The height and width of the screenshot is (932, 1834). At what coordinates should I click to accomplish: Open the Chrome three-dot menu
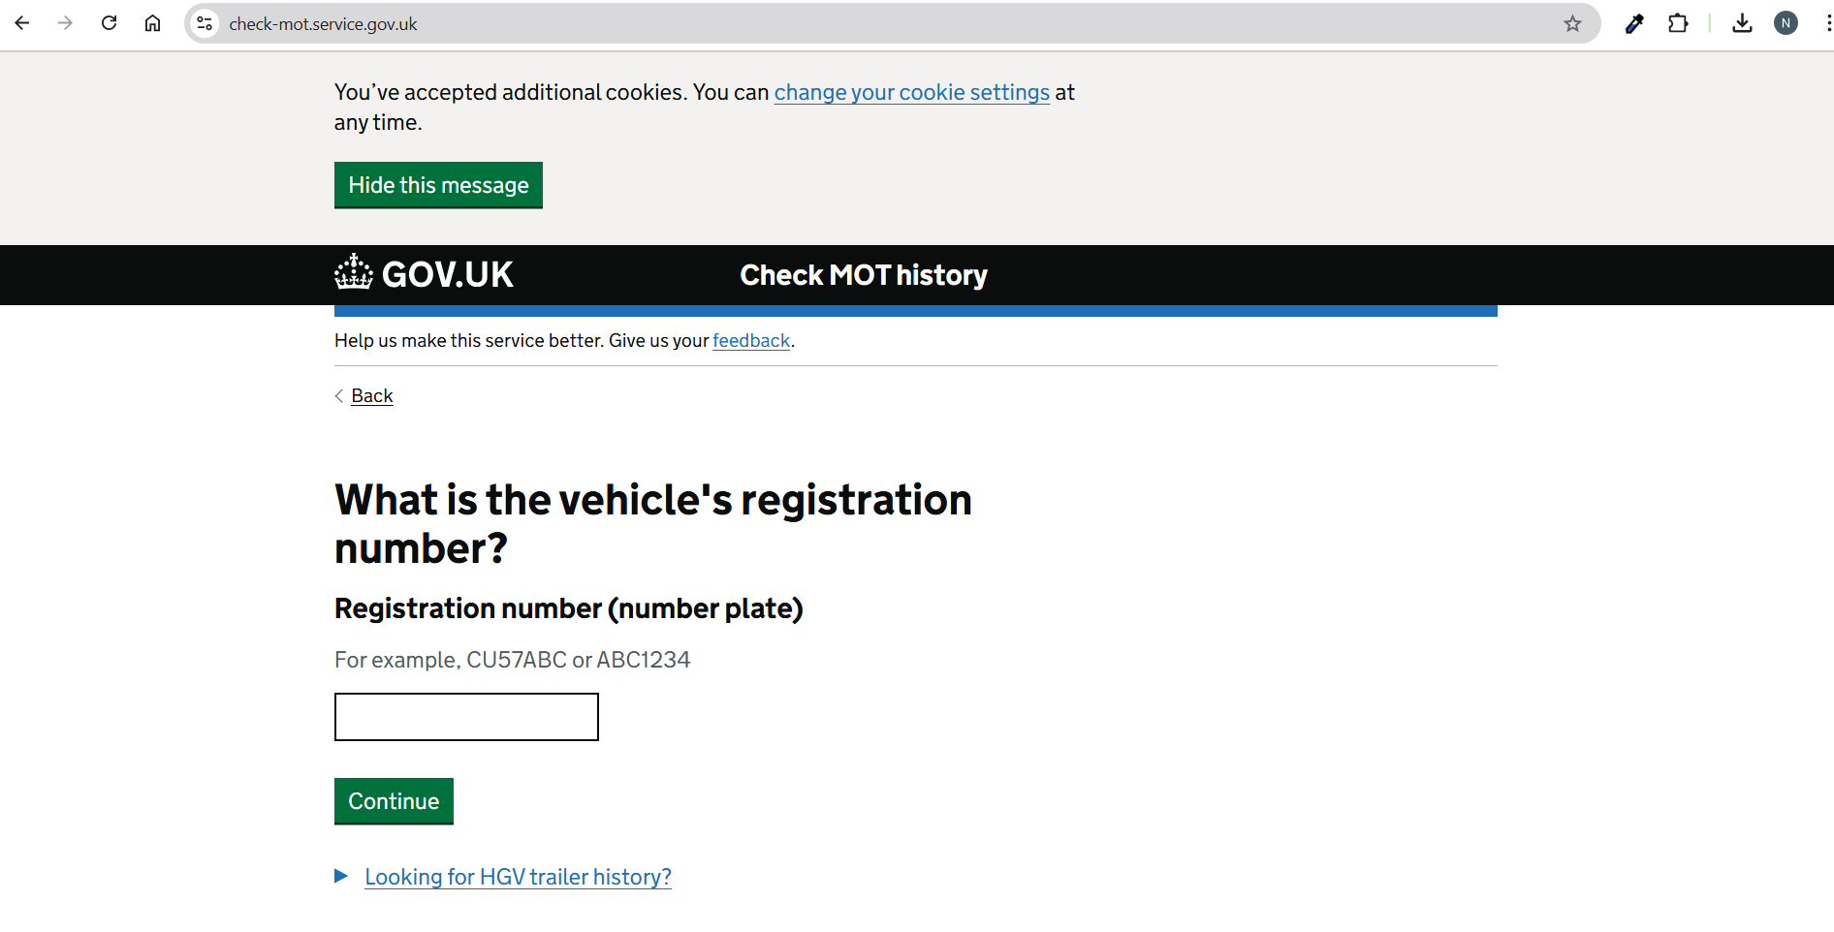1826,24
